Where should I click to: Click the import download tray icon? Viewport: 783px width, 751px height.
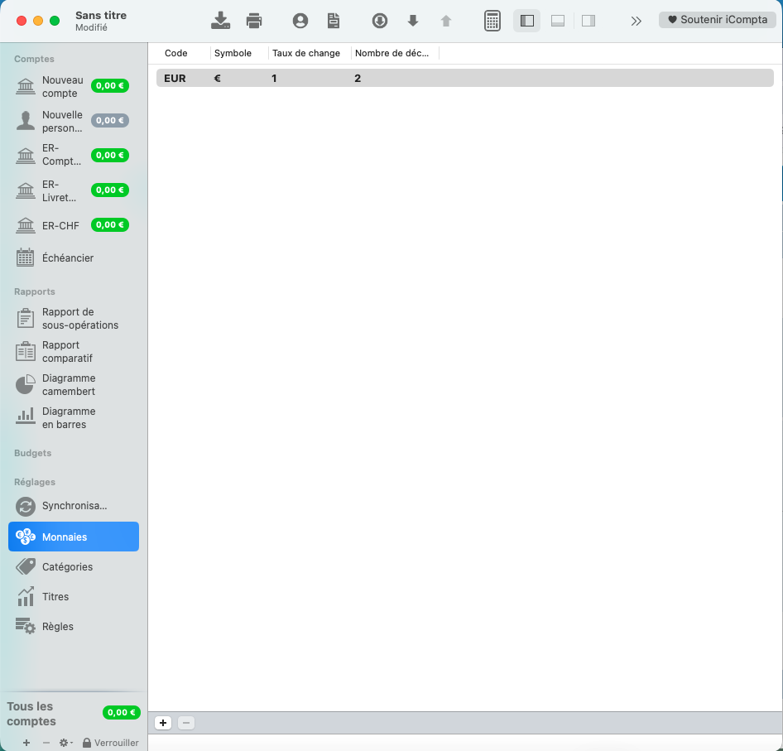point(221,21)
